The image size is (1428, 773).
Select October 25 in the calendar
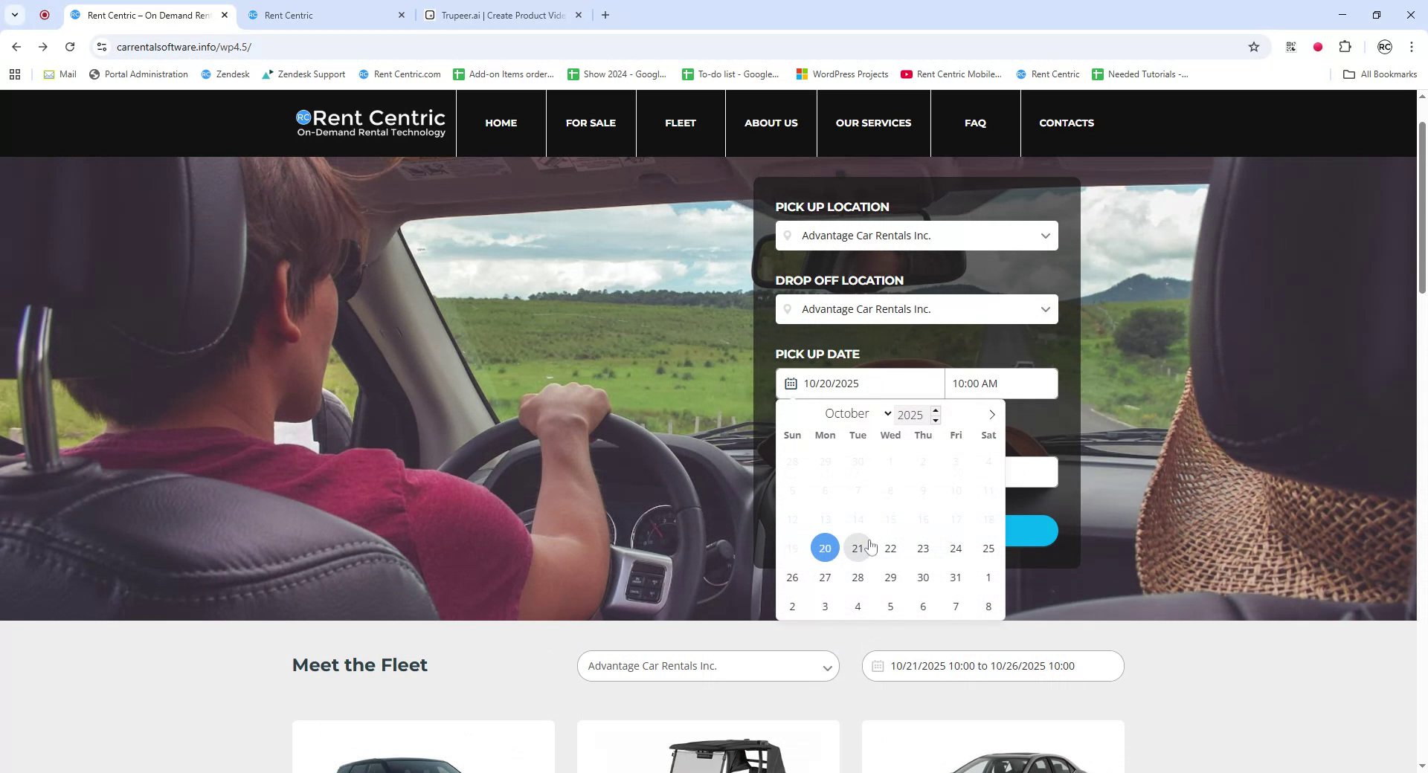click(x=988, y=548)
